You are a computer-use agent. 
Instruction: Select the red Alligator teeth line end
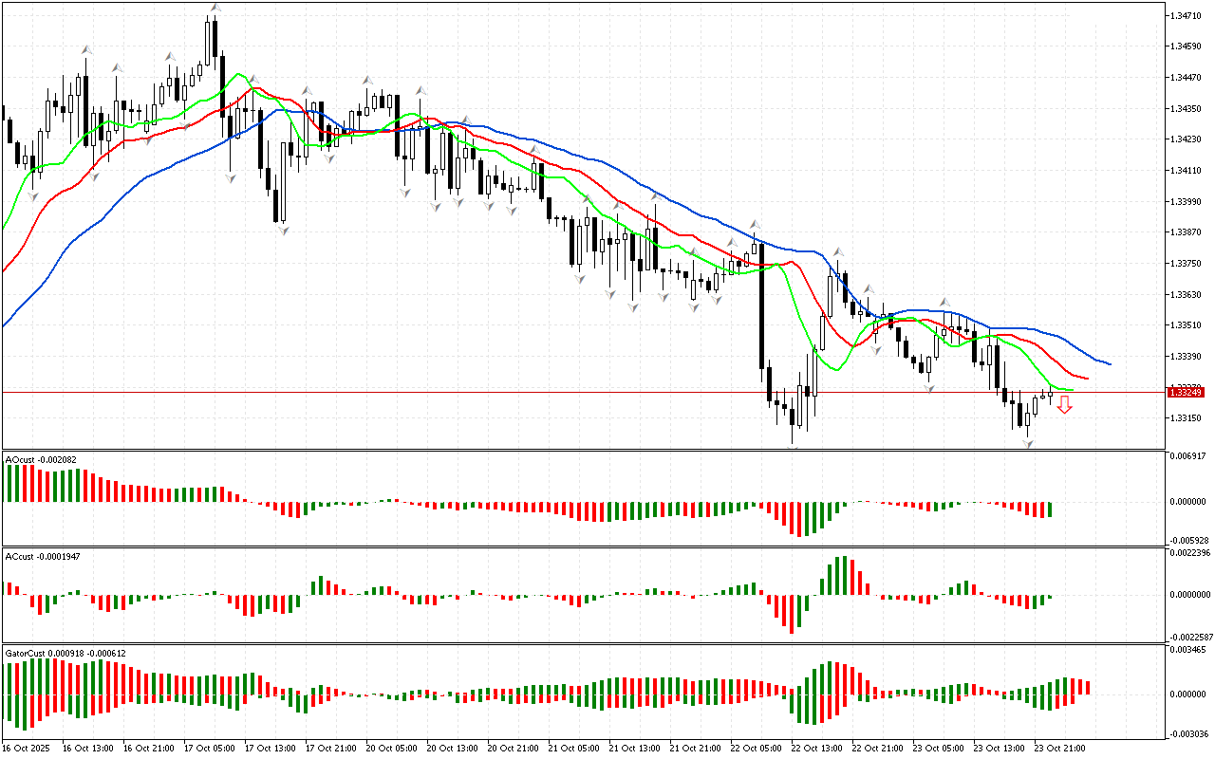(1087, 379)
